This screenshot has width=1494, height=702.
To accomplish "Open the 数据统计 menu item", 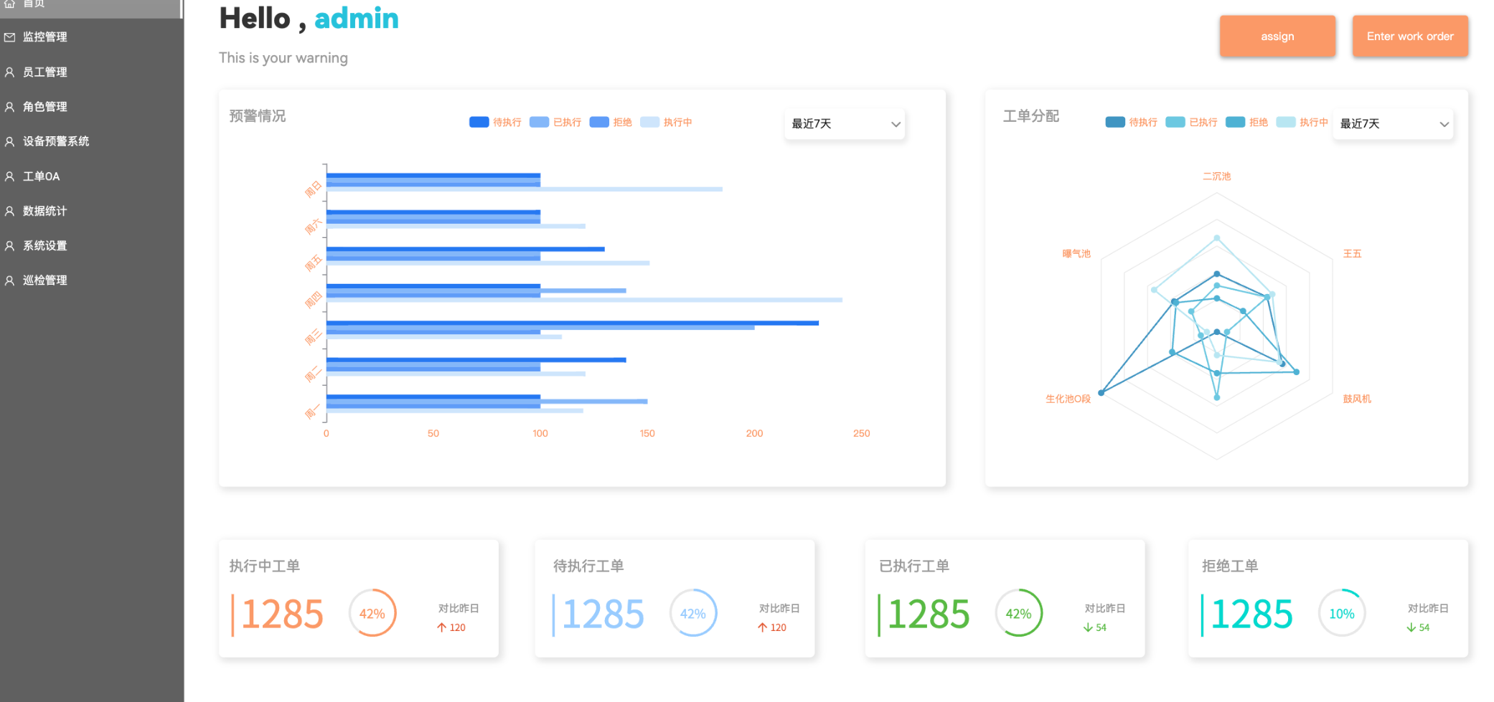I will point(44,212).
